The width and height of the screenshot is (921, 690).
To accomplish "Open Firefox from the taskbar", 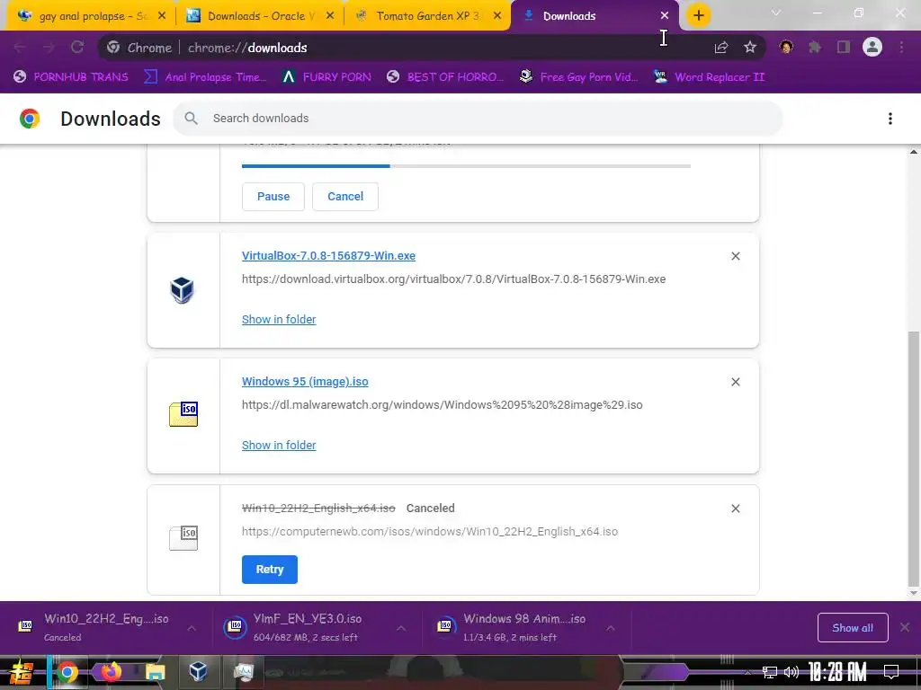I will pyautogui.click(x=111, y=672).
